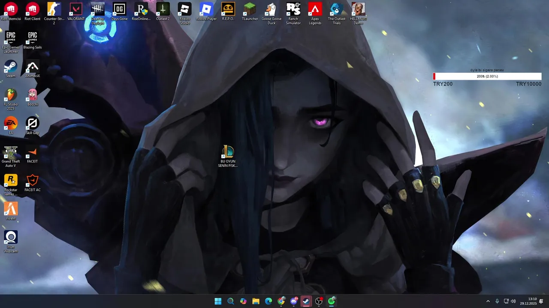Click the Skill Gap icon
549x308 pixels.
tap(33, 126)
